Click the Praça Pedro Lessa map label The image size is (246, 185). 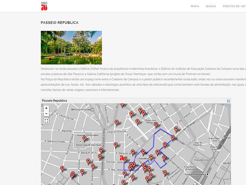tap(214, 139)
